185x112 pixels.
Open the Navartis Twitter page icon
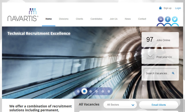click(x=175, y=19)
